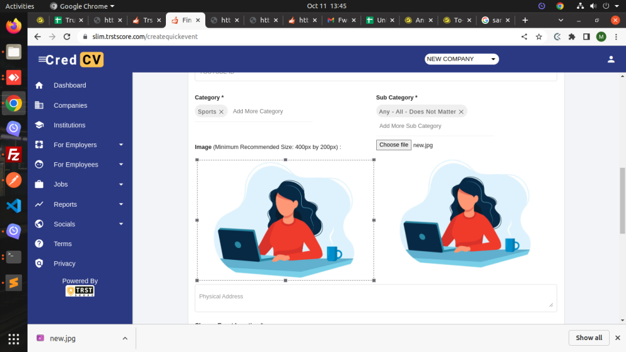Image resolution: width=626 pixels, height=352 pixels.
Task: Click the cropped image preview thumbnail
Action: point(466,214)
